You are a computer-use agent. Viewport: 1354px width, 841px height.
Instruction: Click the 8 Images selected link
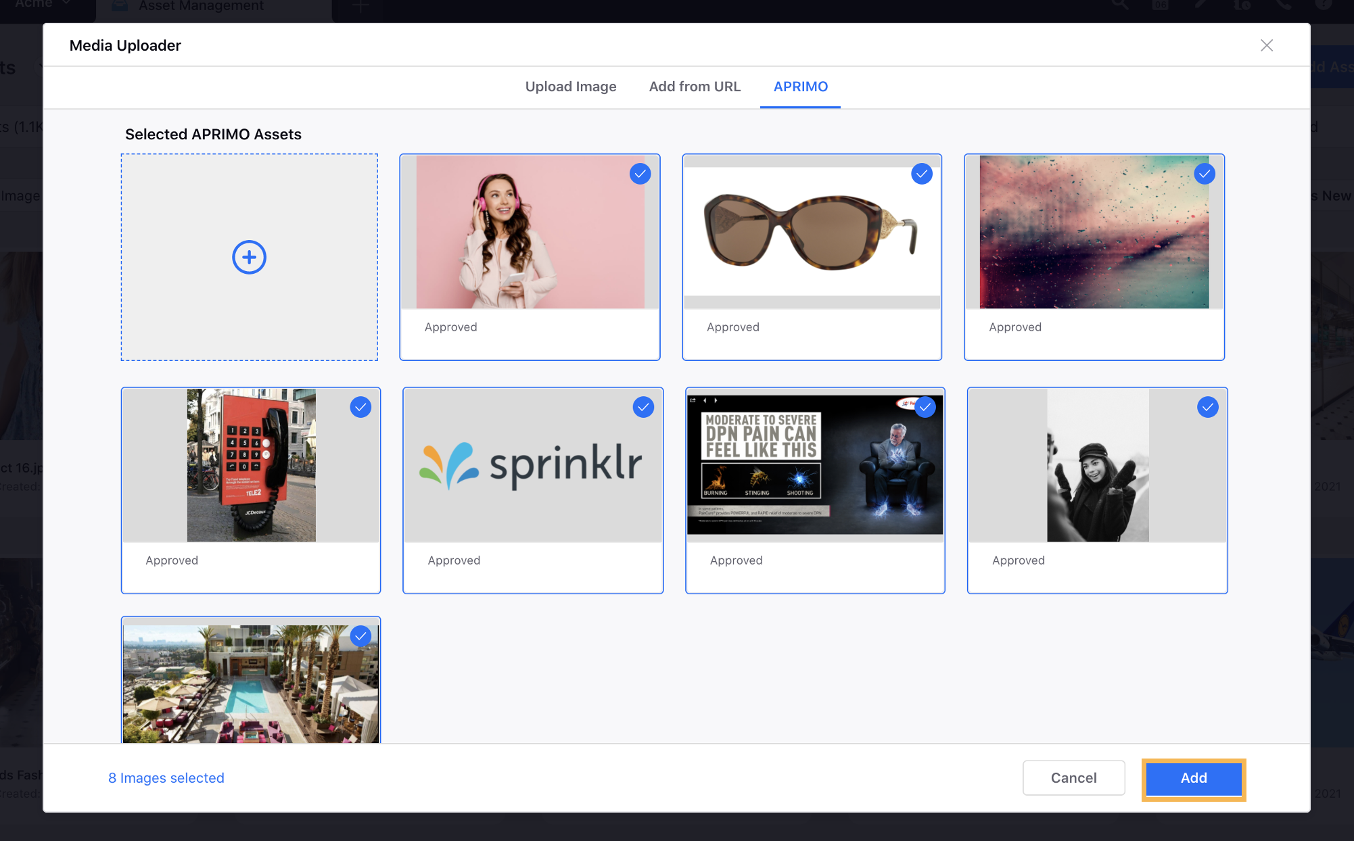coord(166,778)
